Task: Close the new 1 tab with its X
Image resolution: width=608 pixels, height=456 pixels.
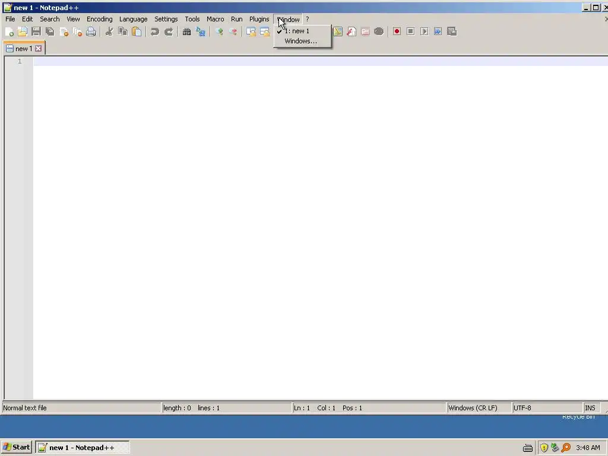Action: pyautogui.click(x=38, y=49)
